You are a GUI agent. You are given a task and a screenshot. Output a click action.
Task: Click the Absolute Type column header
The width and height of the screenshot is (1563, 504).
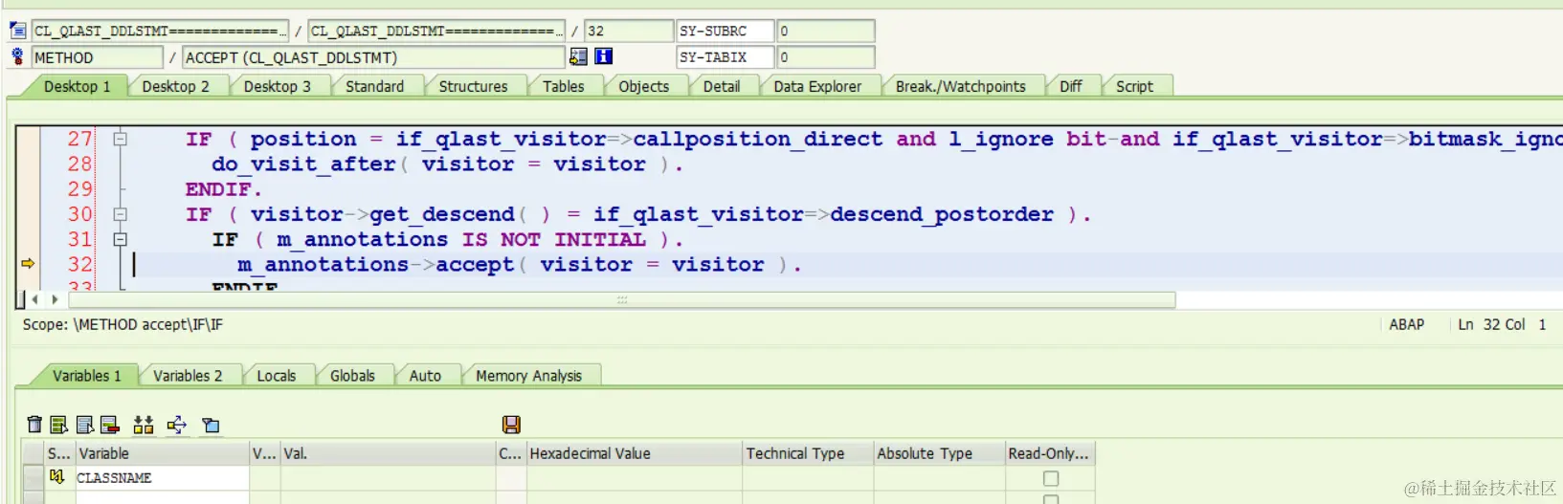point(939,453)
